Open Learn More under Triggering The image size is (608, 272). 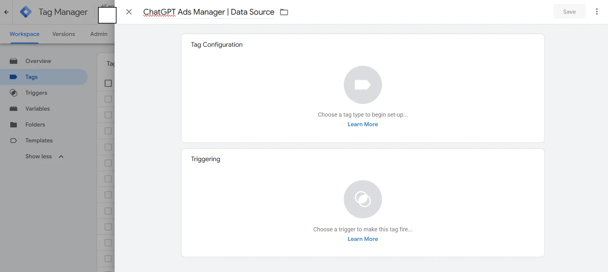363,239
